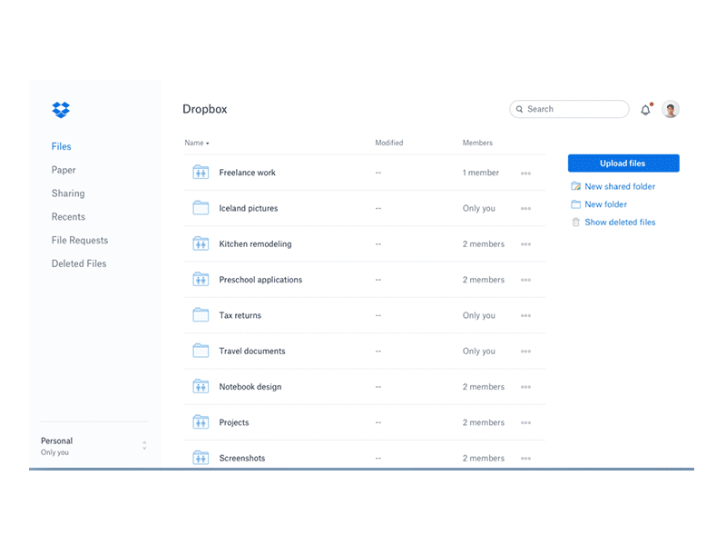This screenshot has width=726, height=545.
Task: Sort the list by the Name column
Action: click(x=197, y=143)
